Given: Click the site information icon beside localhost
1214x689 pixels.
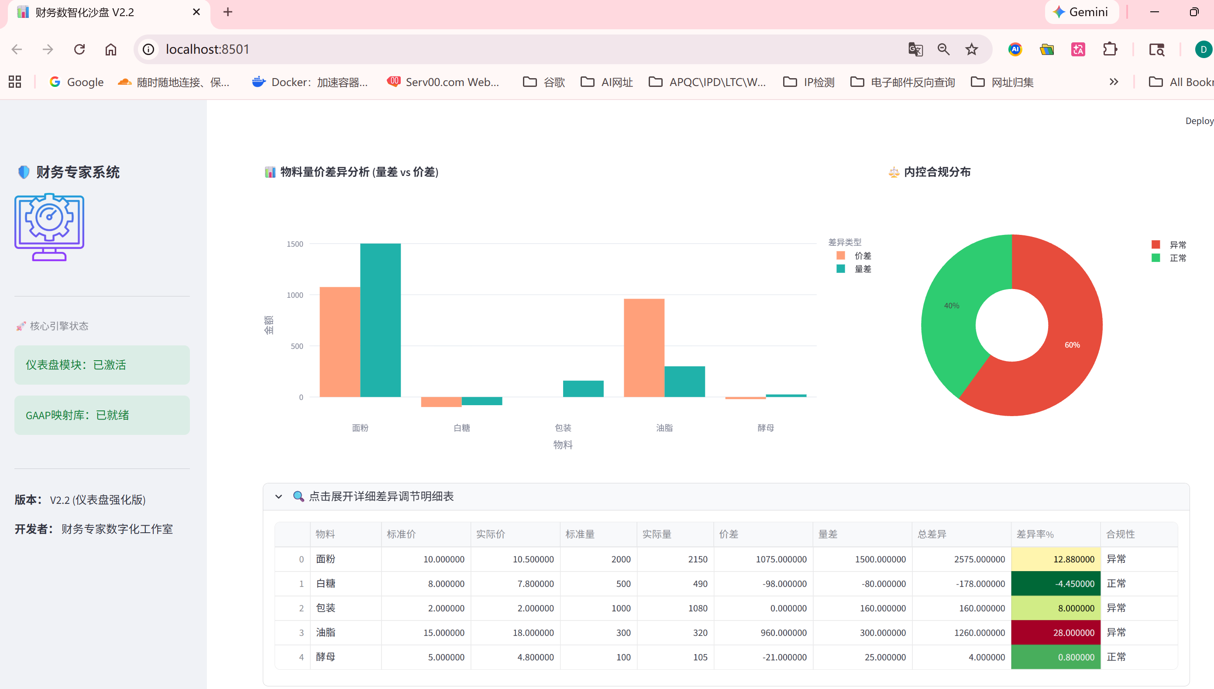Looking at the screenshot, I should [x=148, y=49].
